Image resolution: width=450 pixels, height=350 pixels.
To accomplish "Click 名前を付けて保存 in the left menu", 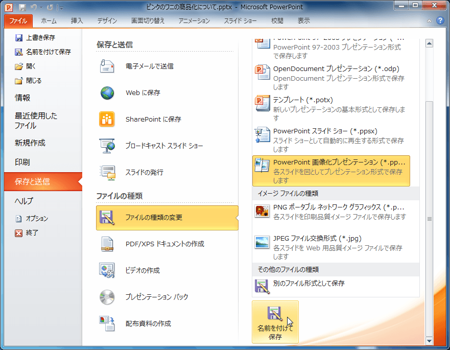I will tap(42, 52).
